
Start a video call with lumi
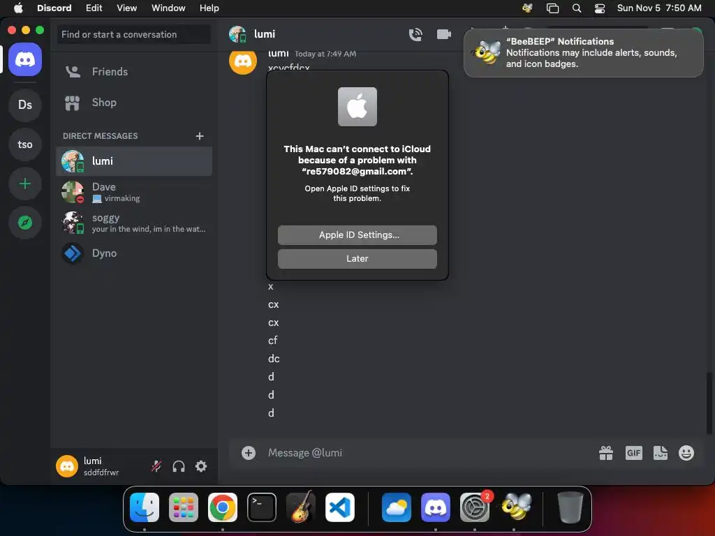tap(443, 34)
